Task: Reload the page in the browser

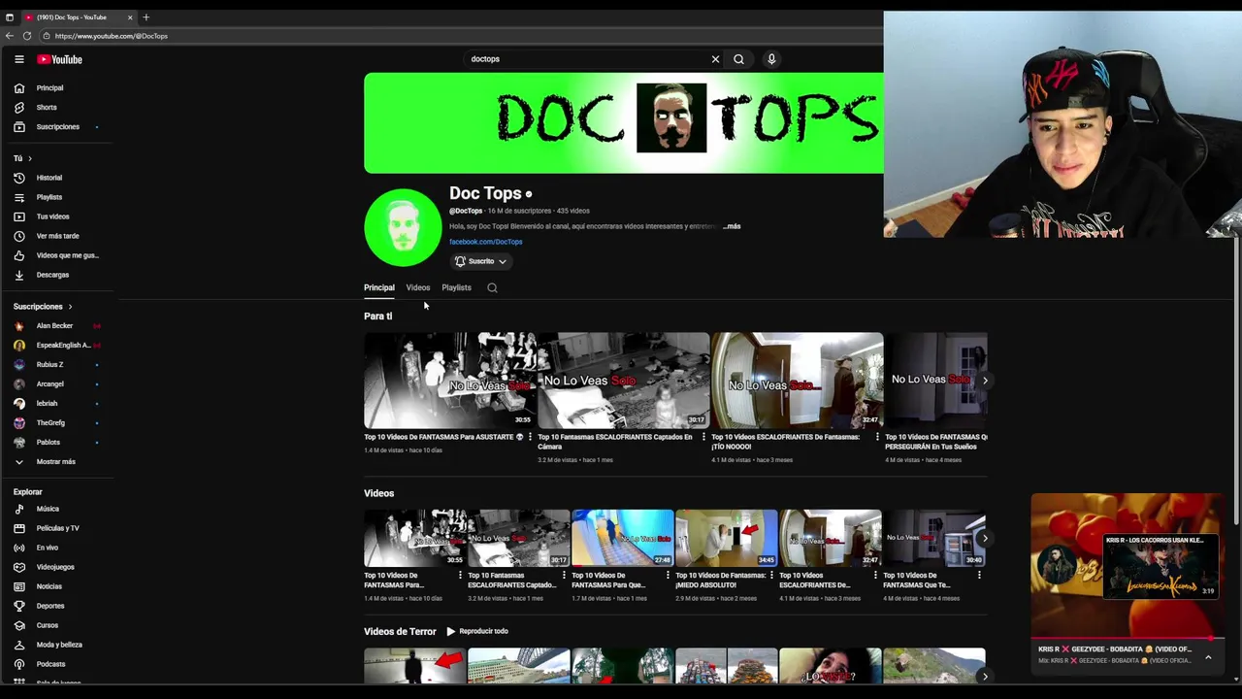Action: click(x=27, y=36)
